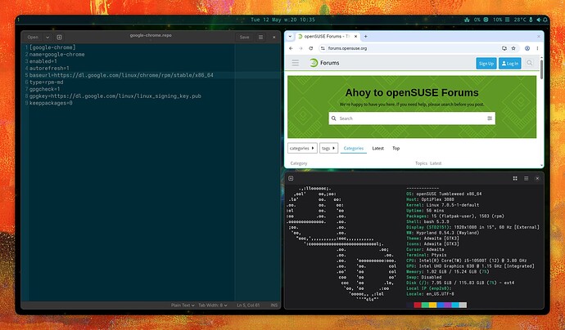
Task: Click the Topics column header
Action: click(421, 163)
